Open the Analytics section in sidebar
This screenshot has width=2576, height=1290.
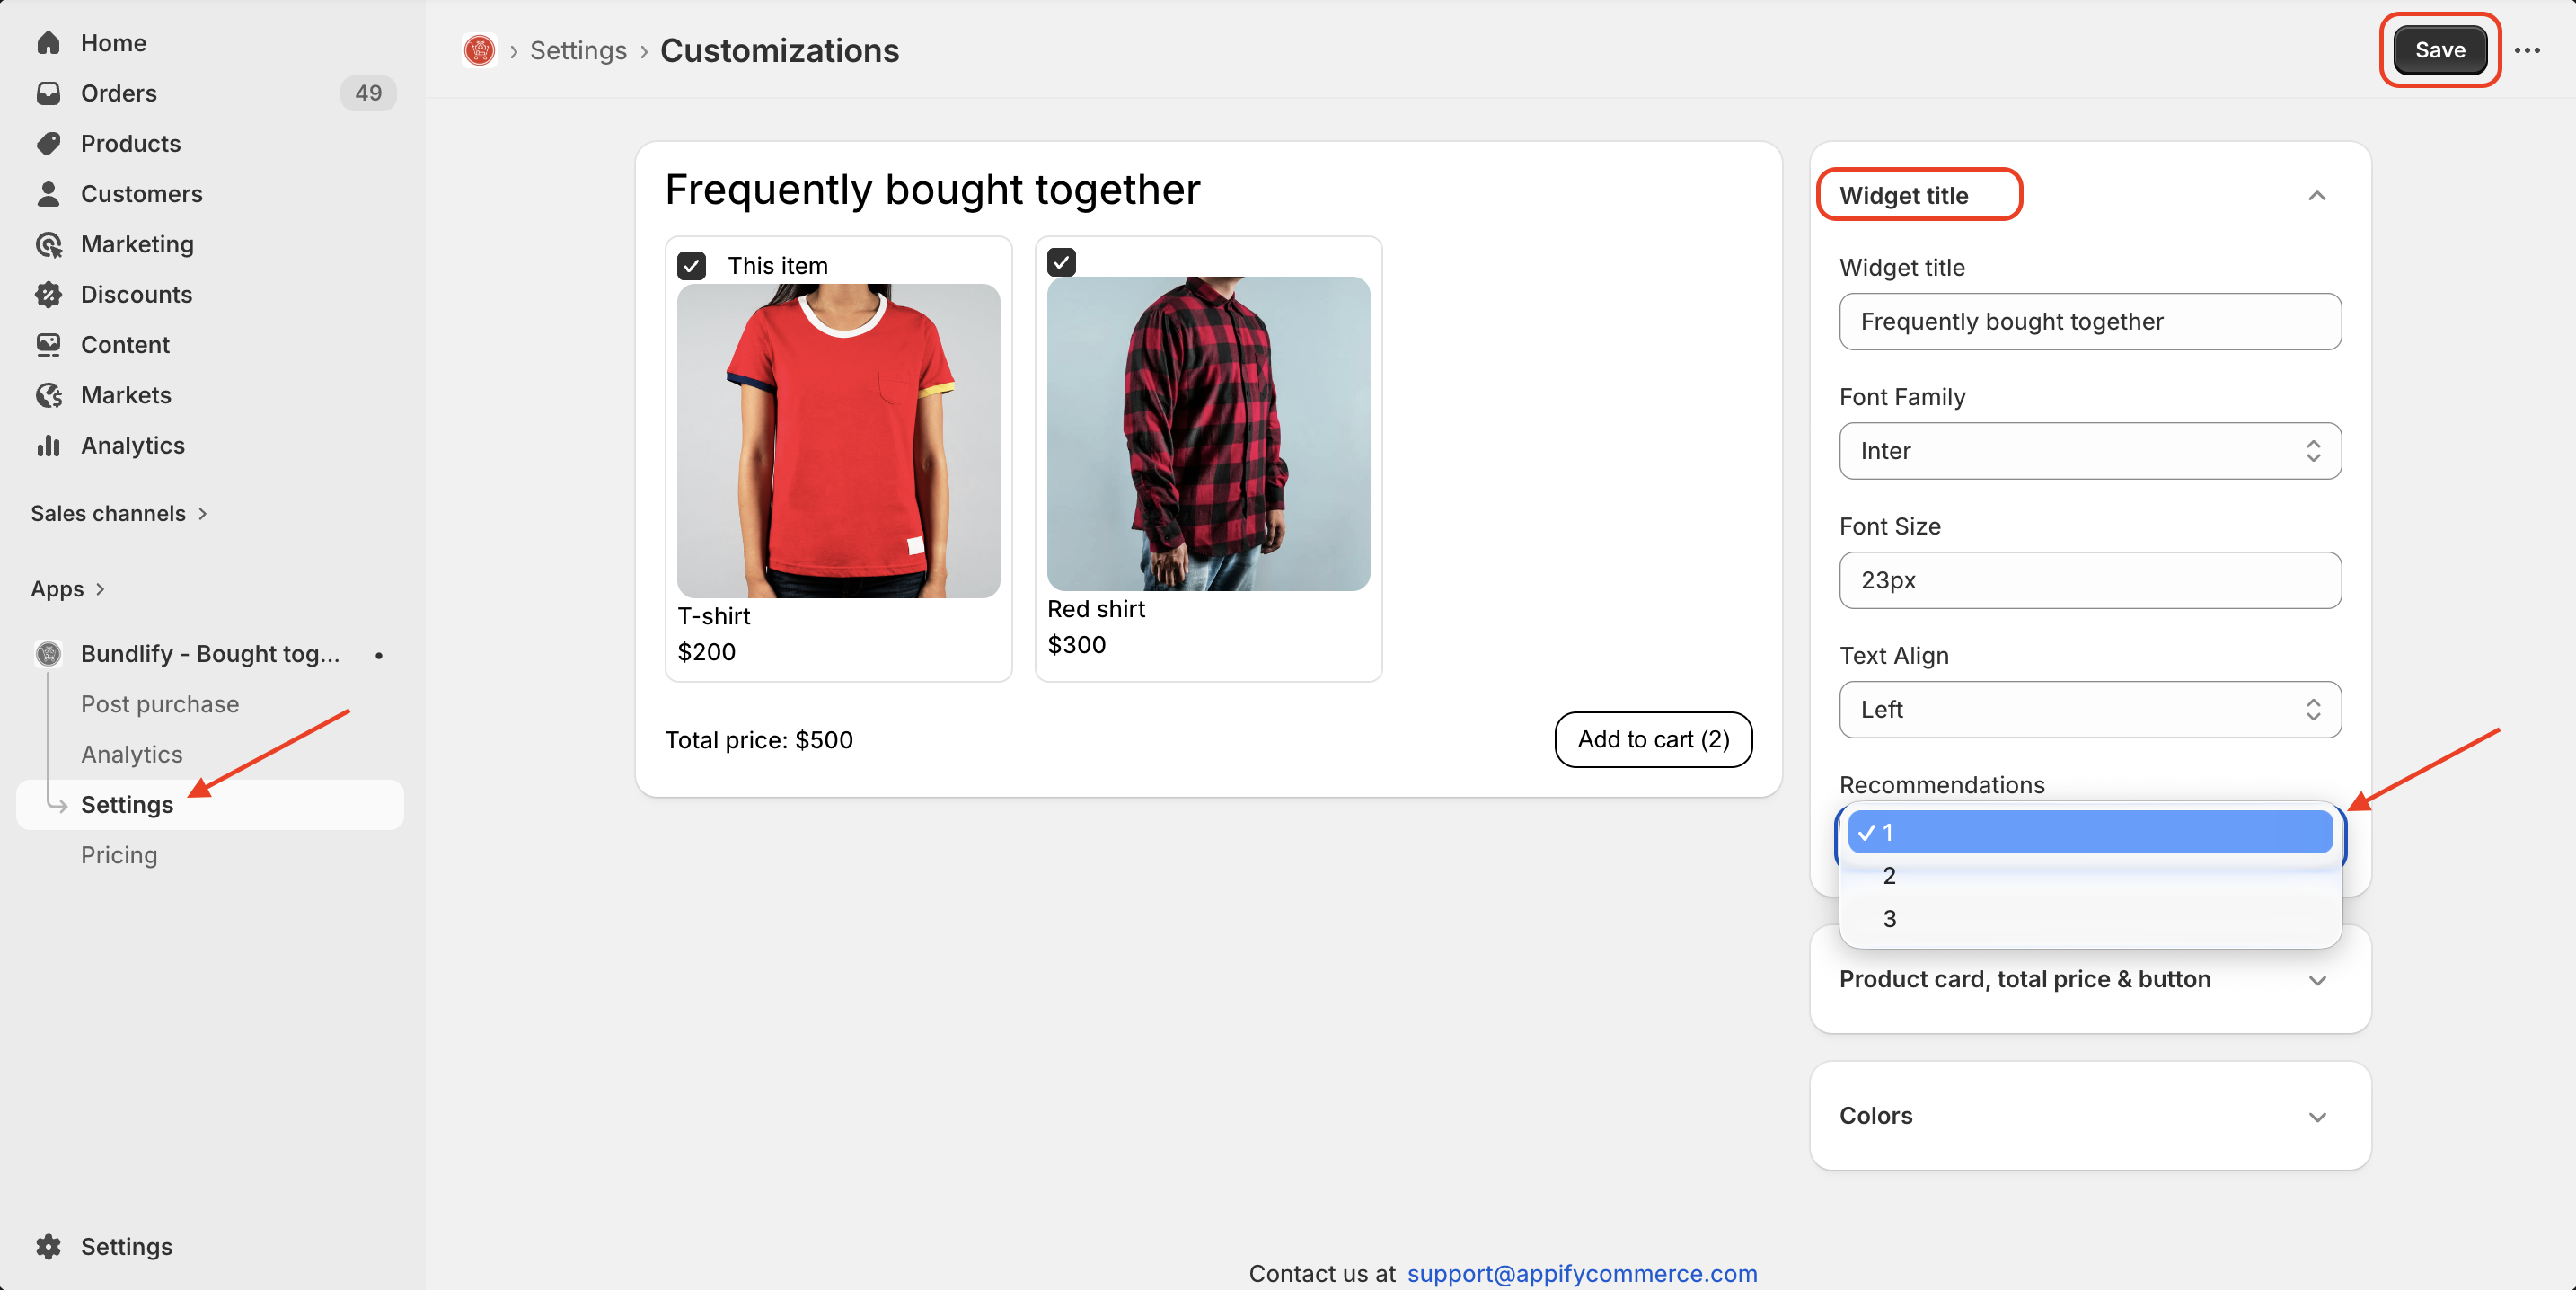[x=133, y=444]
